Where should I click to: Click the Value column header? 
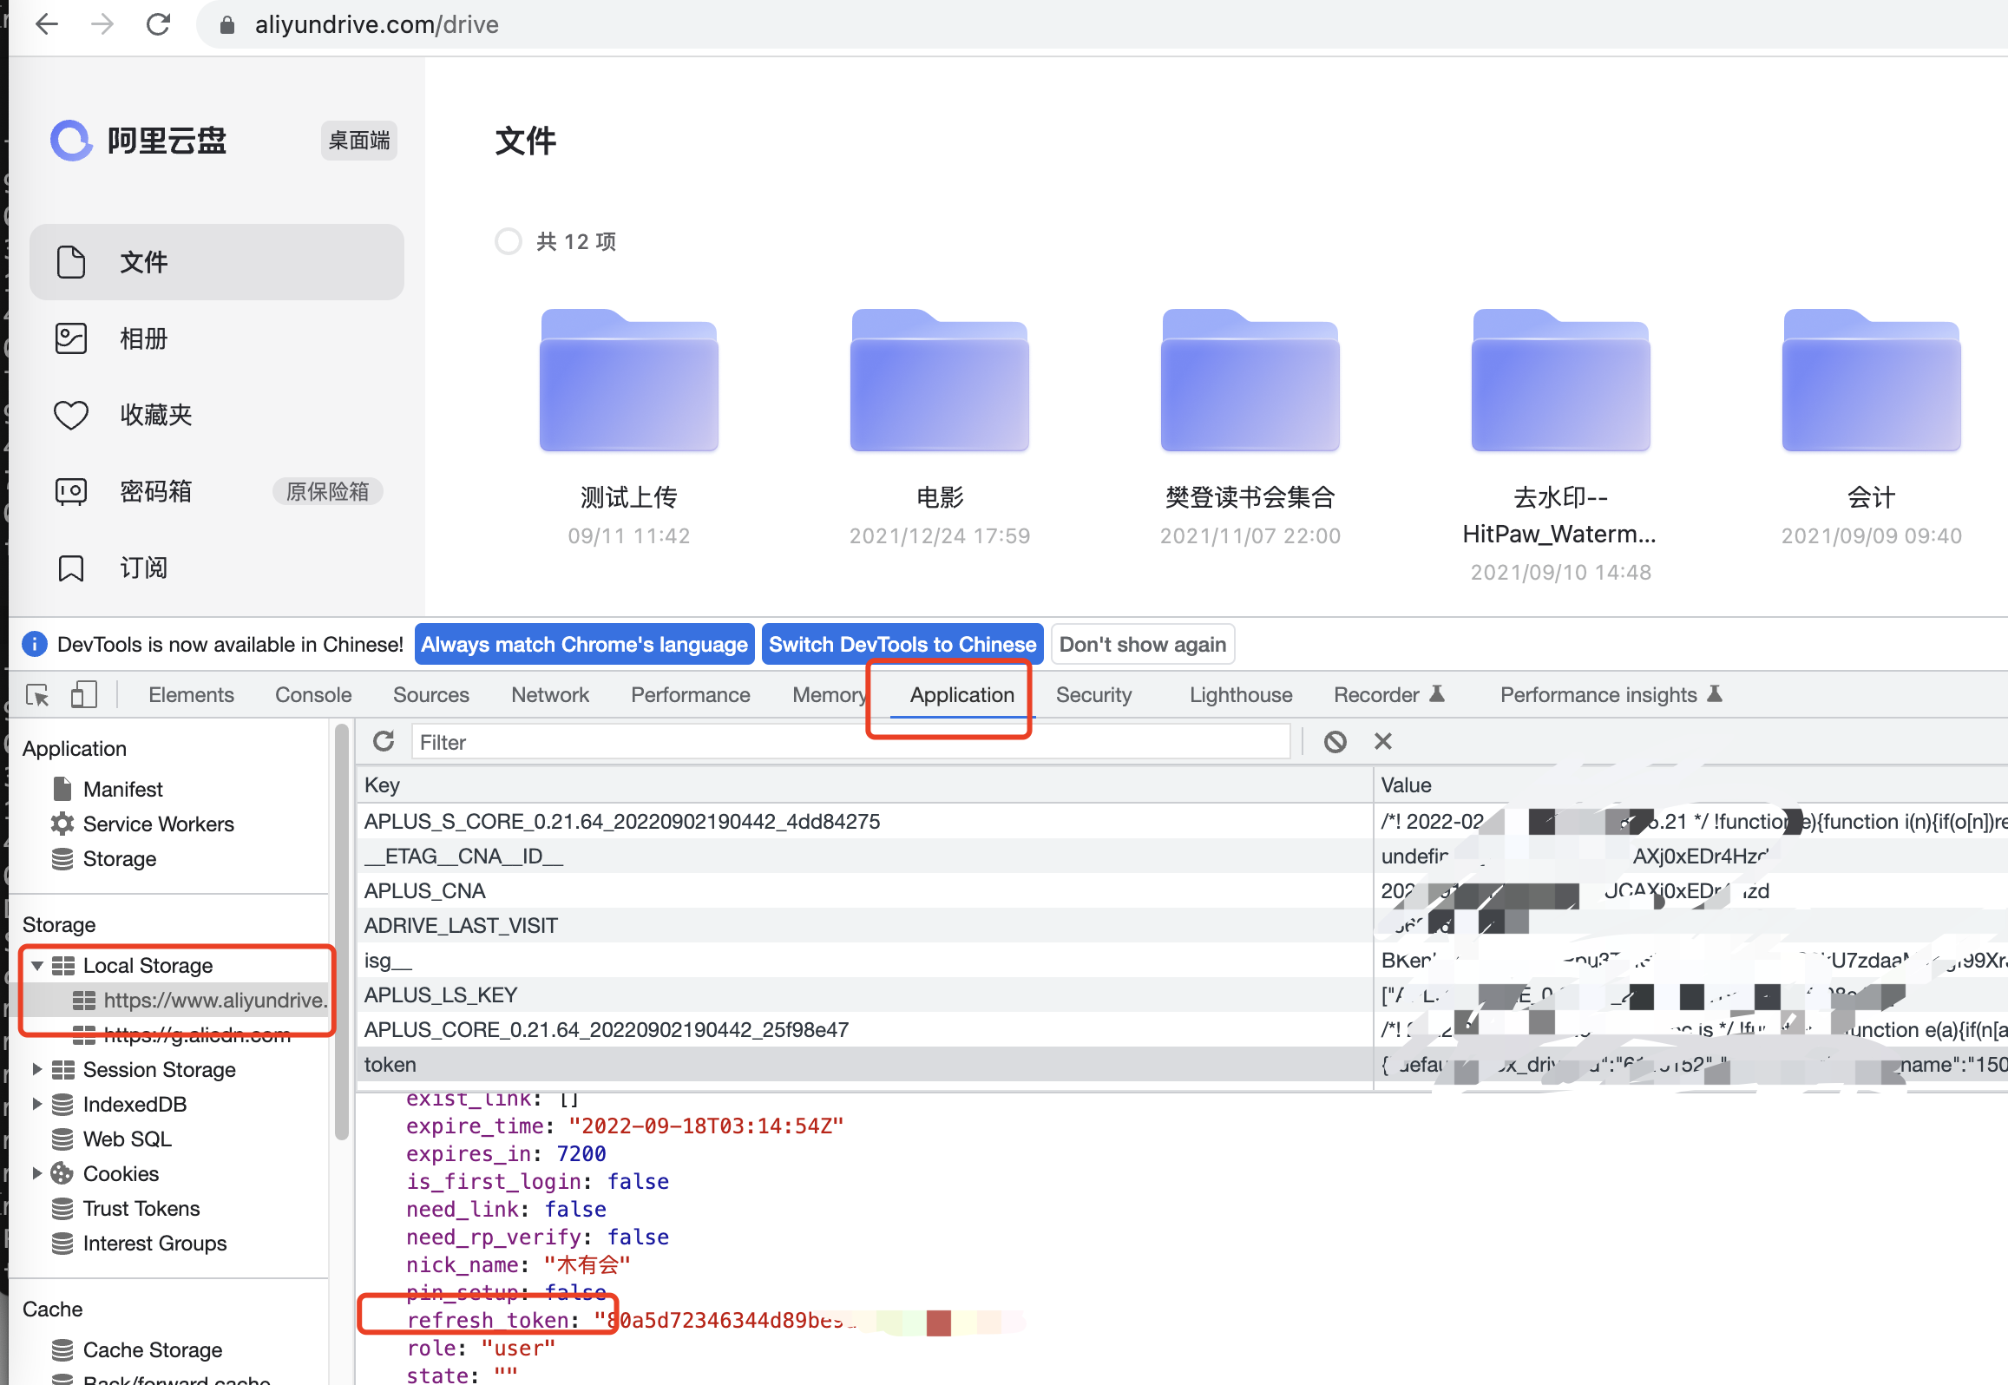tap(1690, 784)
